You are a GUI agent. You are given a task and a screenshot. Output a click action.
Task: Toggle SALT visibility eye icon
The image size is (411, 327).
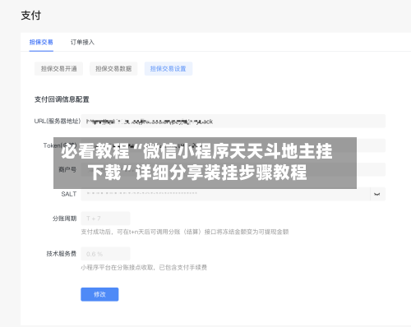[x=377, y=194]
